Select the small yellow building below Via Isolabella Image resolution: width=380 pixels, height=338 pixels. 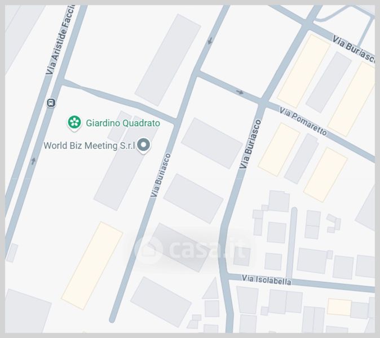[x=339, y=307]
